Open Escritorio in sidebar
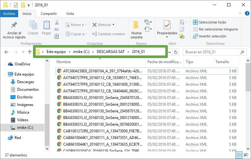The image size is (251, 159). [x=22, y=97]
